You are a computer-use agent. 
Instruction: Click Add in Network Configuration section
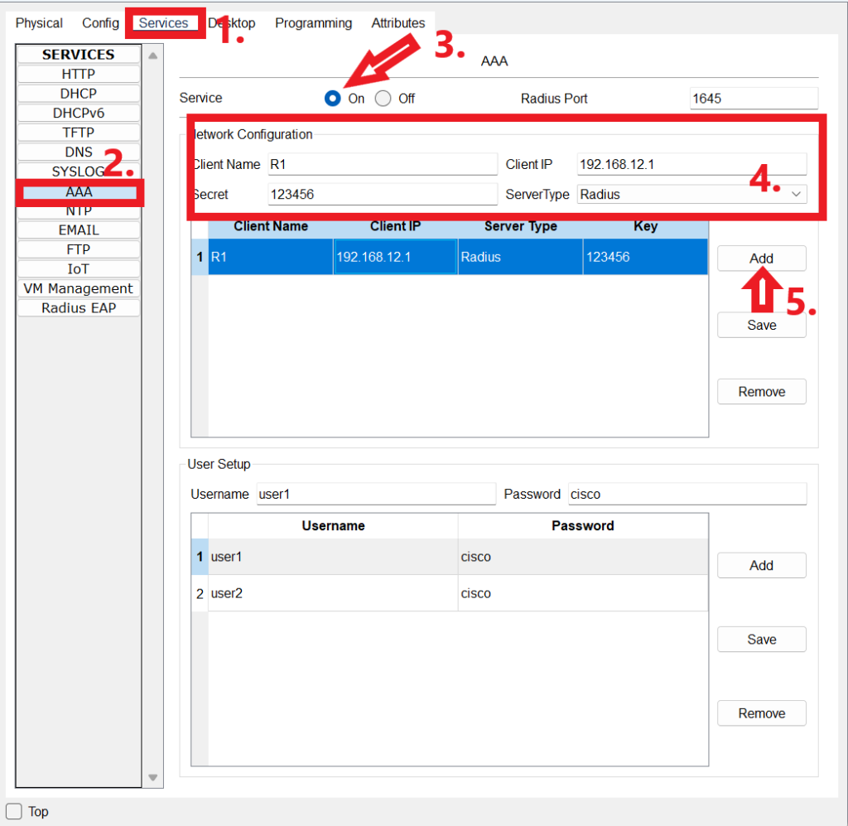pyautogui.click(x=761, y=258)
